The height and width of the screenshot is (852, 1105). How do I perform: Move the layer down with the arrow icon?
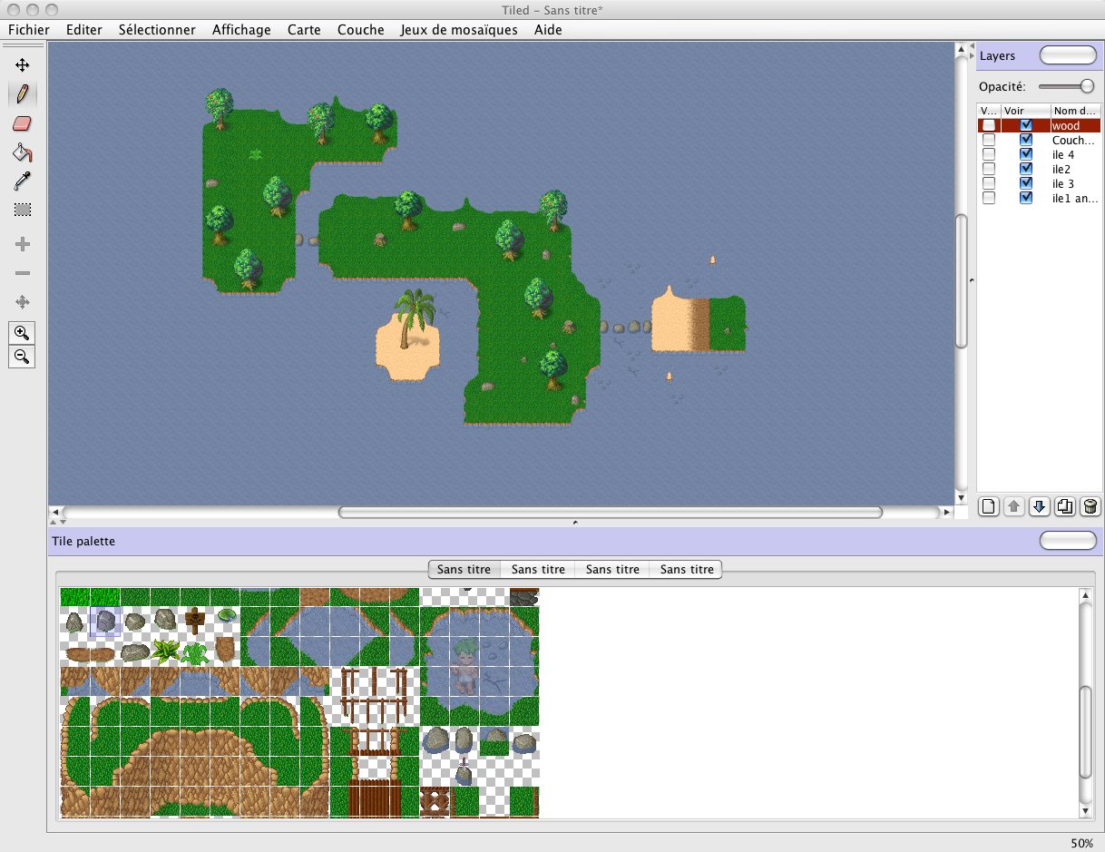point(1040,506)
